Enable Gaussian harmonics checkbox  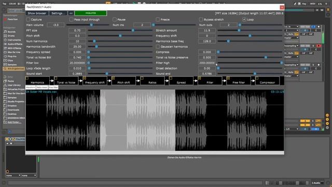pos(158,46)
